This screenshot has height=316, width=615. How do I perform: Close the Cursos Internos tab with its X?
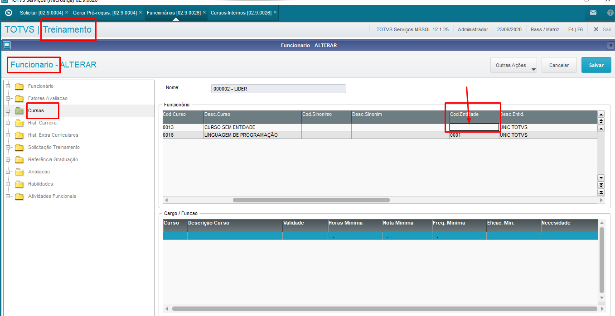(275, 13)
